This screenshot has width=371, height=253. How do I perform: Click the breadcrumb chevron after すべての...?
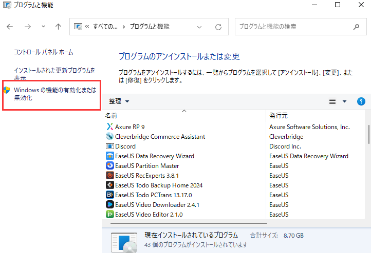coord(124,27)
